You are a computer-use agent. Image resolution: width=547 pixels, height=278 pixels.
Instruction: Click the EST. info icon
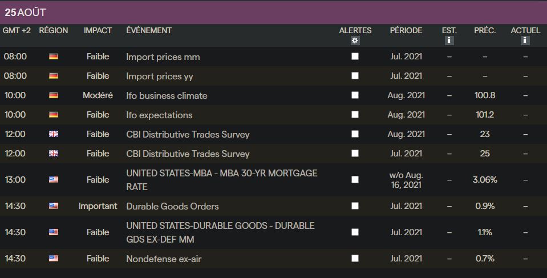(x=449, y=41)
